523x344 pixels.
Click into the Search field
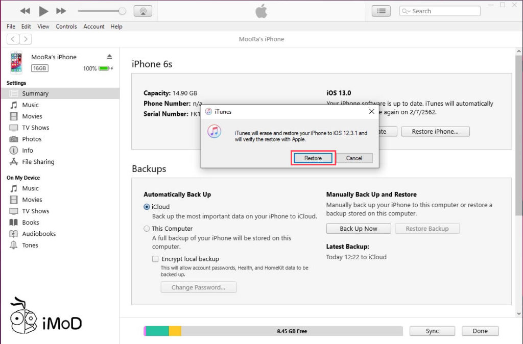(440, 11)
